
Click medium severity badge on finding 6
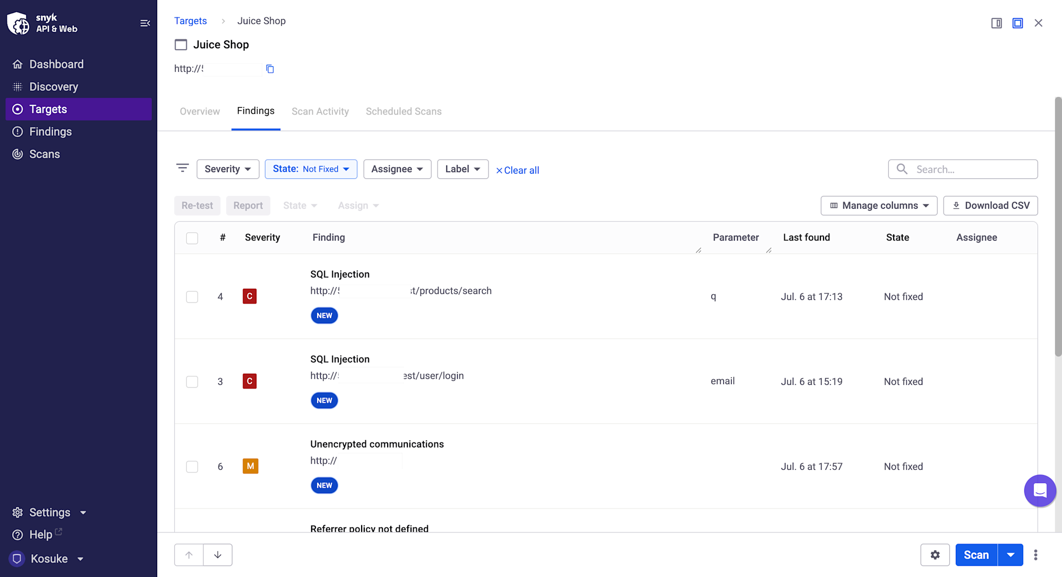(251, 466)
